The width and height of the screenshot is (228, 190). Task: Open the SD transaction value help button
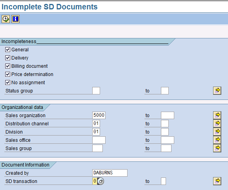[x=100, y=181]
